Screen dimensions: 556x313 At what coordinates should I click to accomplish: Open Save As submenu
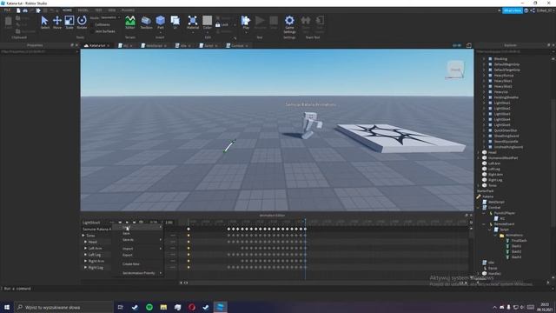138,240
